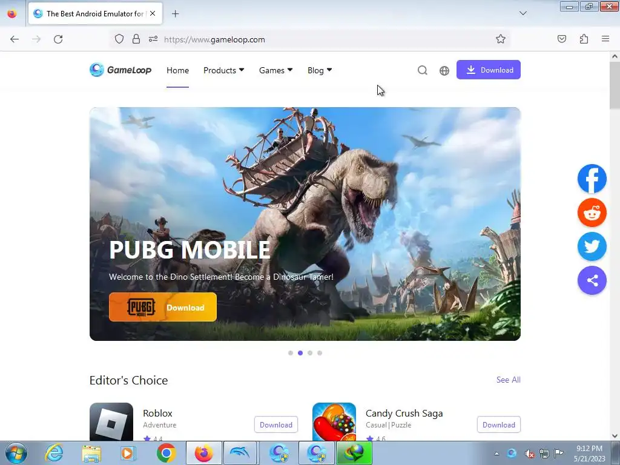The width and height of the screenshot is (620, 465).
Task: Share page via Twitter icon
Action: pos(592,247)
